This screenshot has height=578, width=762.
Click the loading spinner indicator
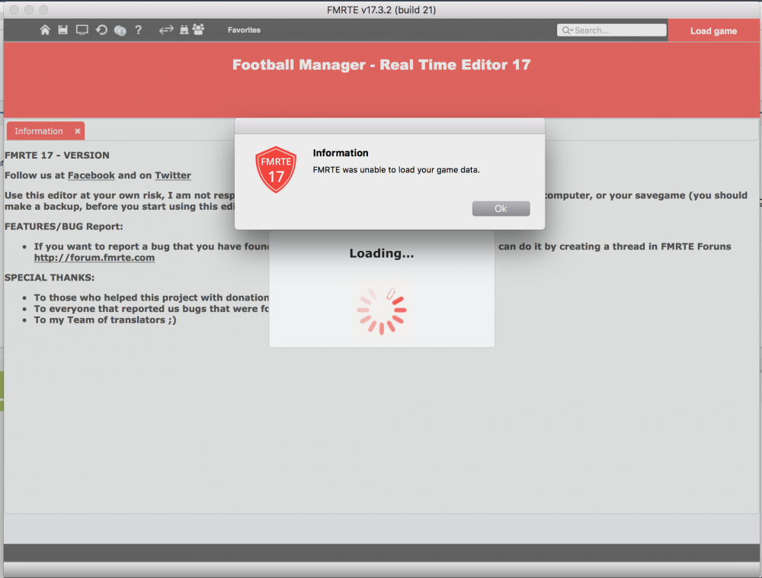pyautogui.click(x=382, y=310)
